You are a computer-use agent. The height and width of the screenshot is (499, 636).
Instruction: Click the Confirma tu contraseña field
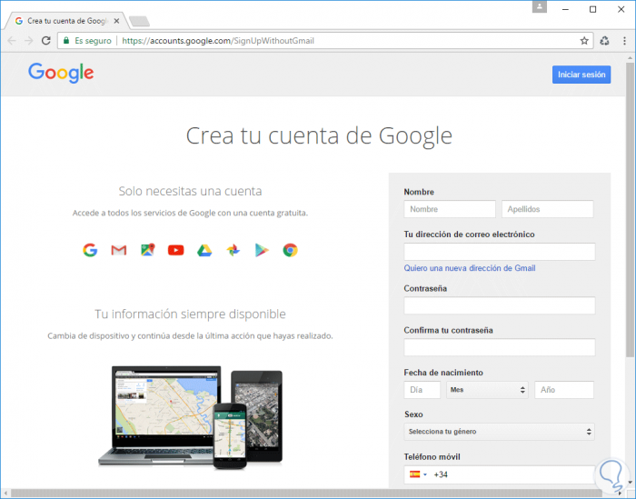[500, 348]
